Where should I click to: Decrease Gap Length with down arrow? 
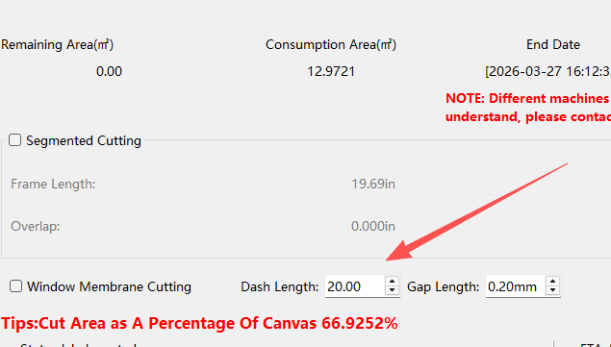[552, 290]
